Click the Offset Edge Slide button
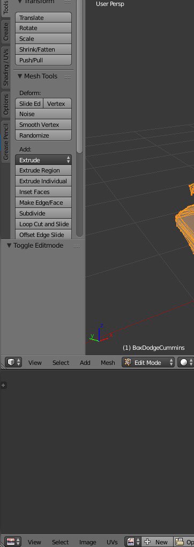The image size is (194, 547). 43,234
